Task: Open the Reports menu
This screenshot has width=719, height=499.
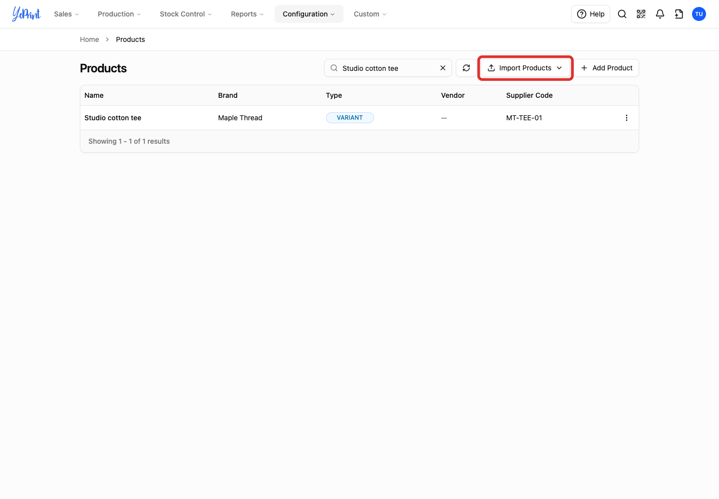Action: point(247,14)
